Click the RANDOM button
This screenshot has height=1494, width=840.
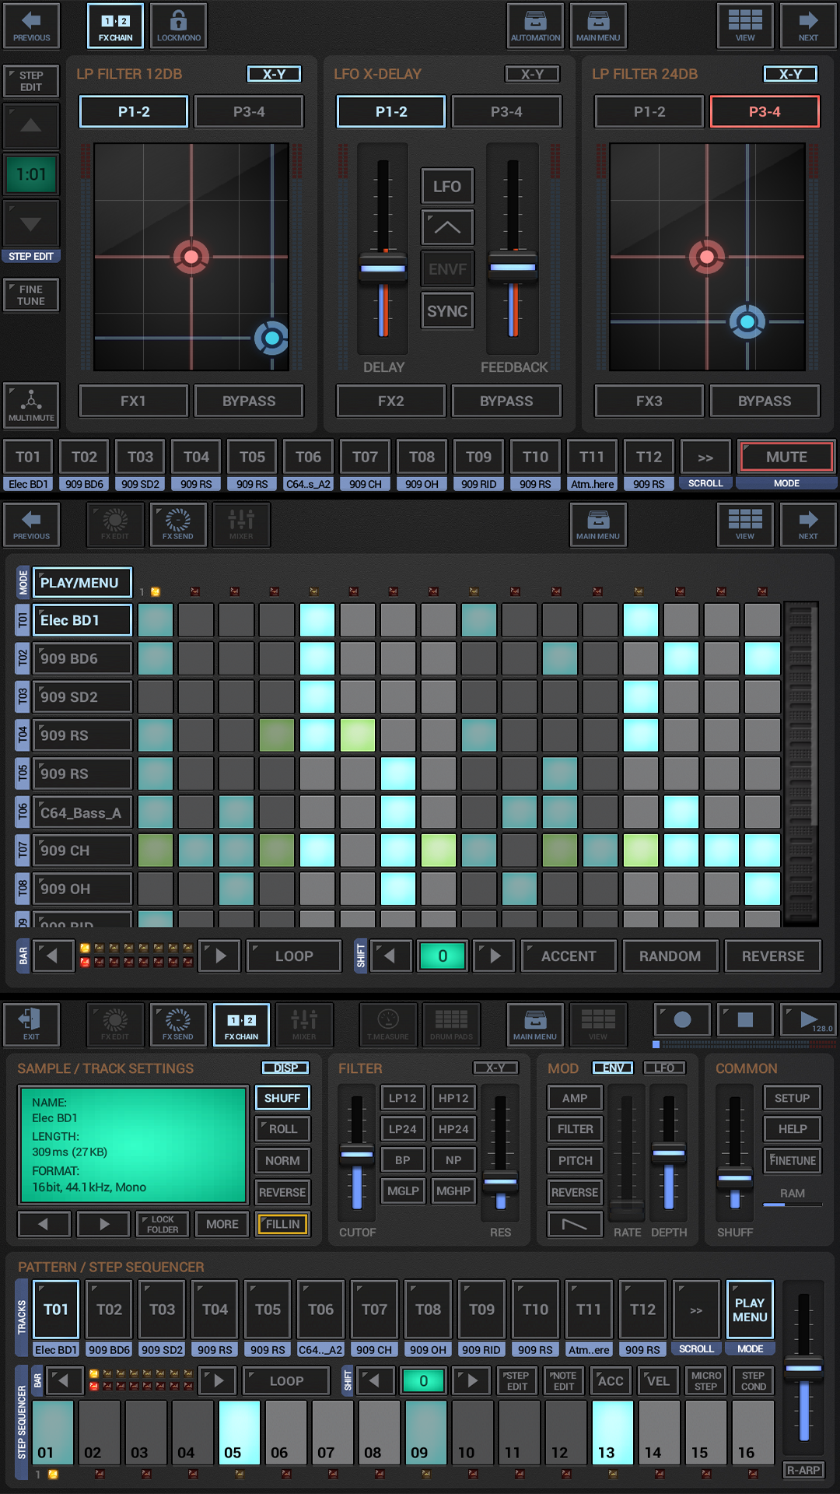coord(670,956)
